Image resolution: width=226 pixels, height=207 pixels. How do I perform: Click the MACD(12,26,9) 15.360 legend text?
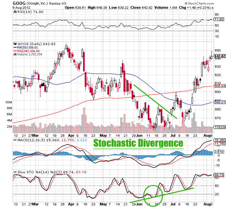pos(38,140)
